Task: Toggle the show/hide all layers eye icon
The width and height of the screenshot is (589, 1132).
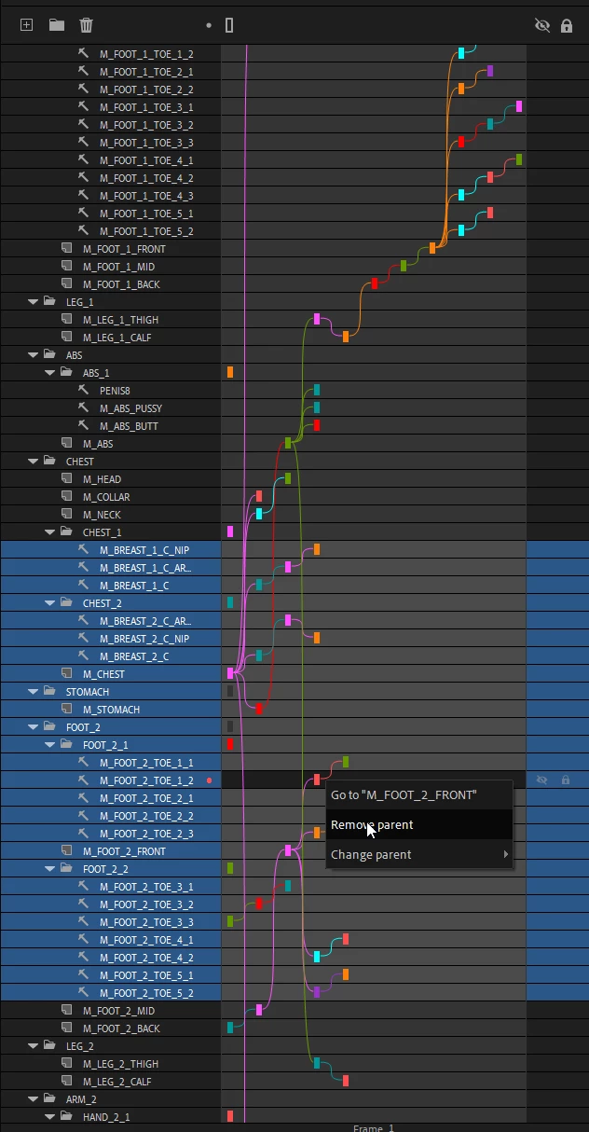Action: click(542, 25)
